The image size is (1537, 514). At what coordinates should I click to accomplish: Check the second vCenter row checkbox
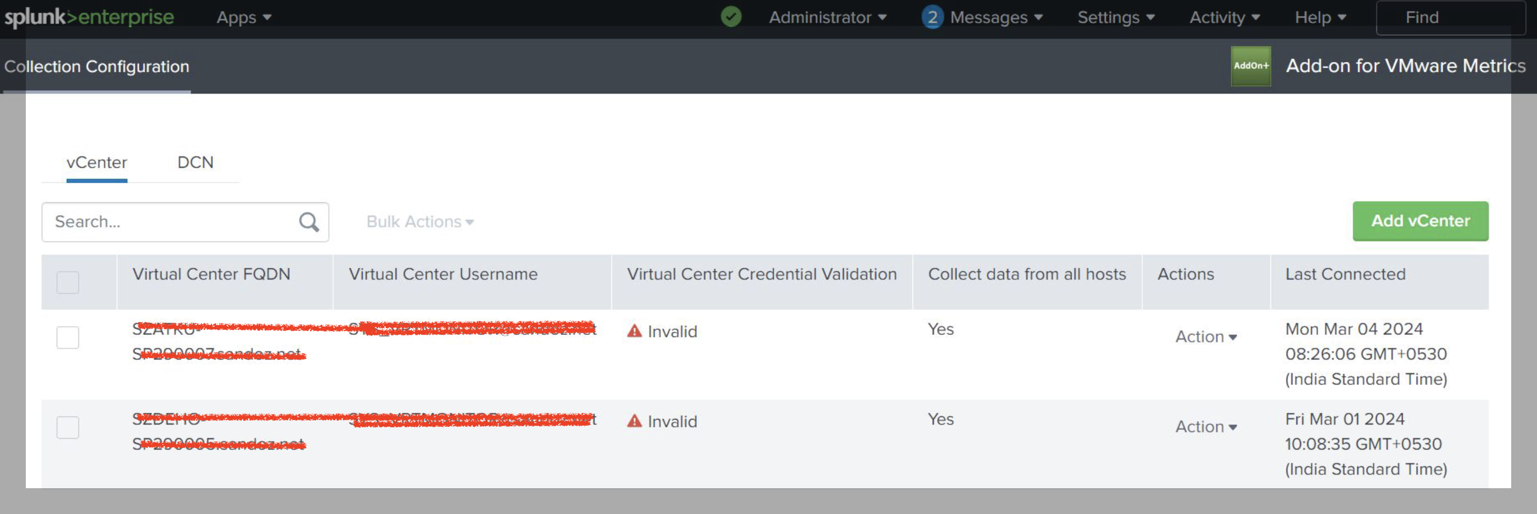tap(68, 427)
